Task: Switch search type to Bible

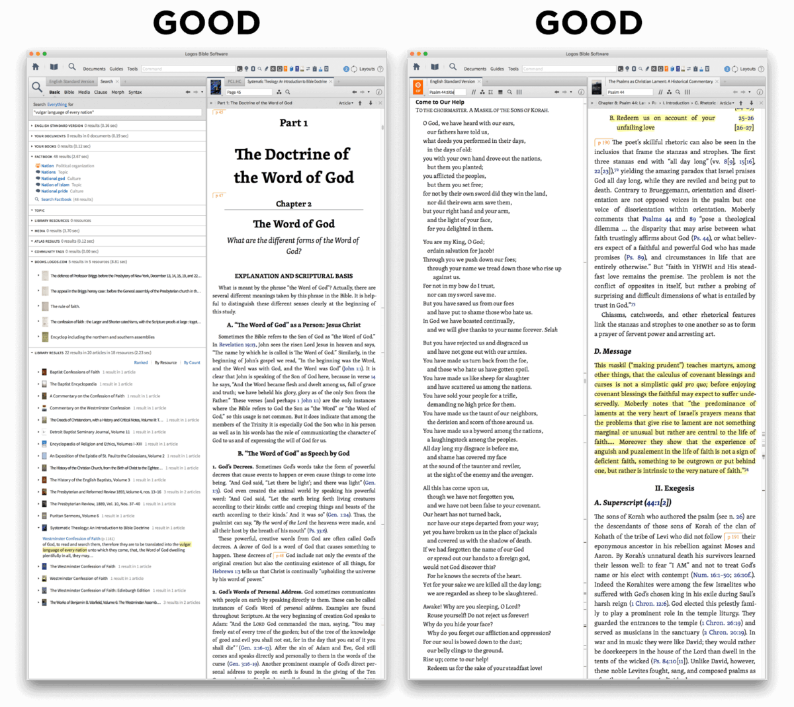Action: coord(69,92)
